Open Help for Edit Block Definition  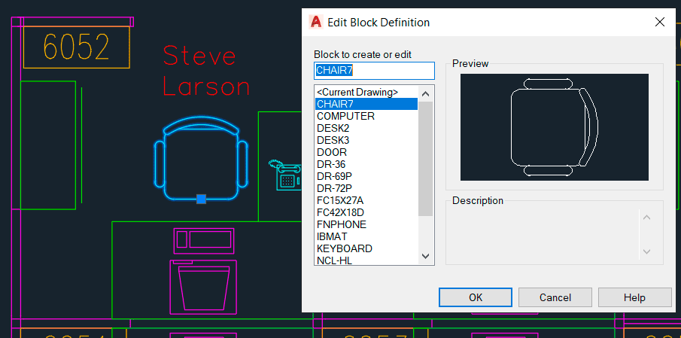click(x=634, y=297)
